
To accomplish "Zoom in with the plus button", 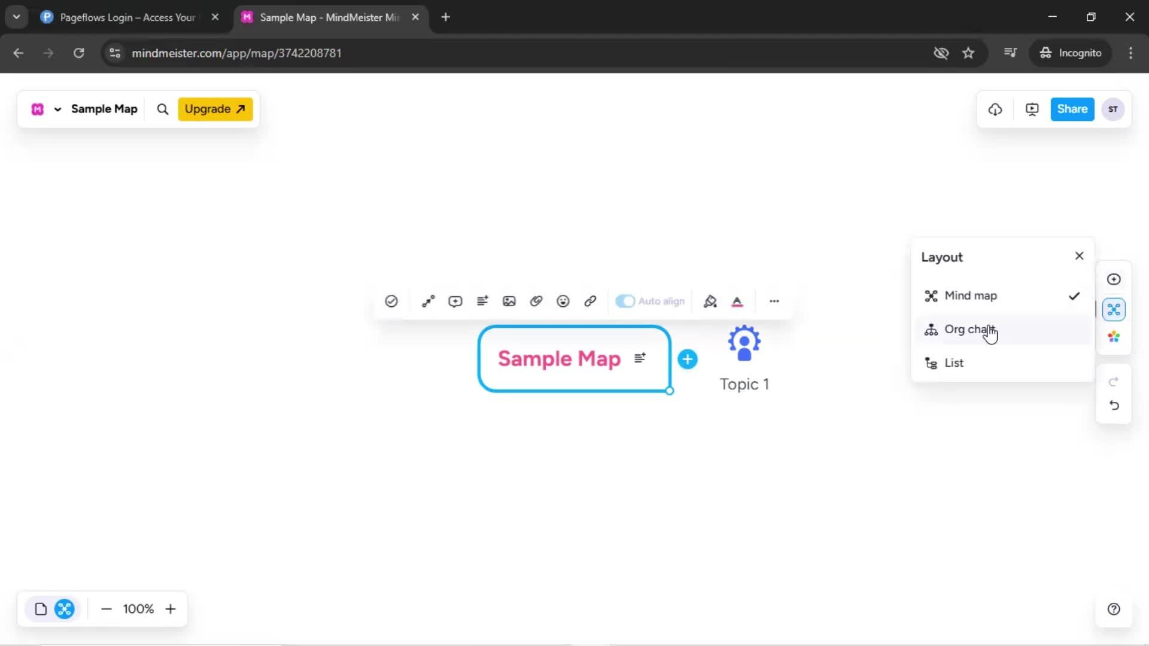I will point(171,609).
